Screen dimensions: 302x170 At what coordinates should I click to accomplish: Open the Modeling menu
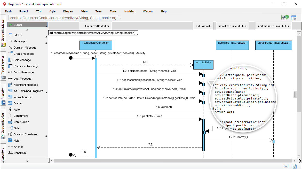130,11
